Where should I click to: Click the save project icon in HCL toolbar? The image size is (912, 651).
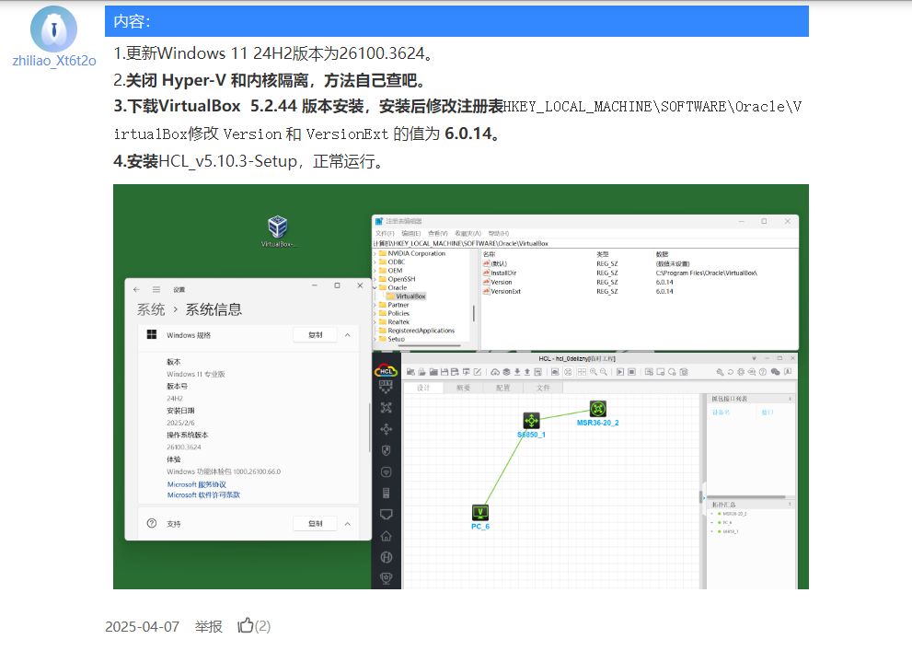pyautogui.click(x=444, y=372)
